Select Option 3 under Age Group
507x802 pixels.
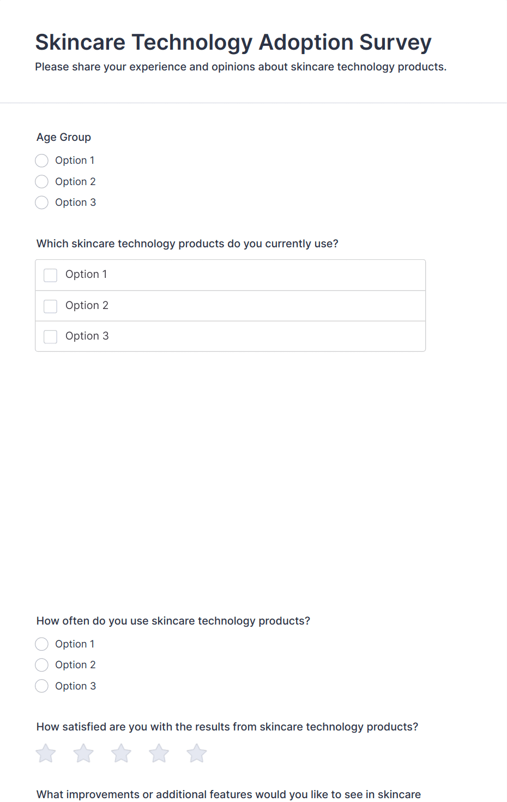pyautogui.click(x=42, y=203)
